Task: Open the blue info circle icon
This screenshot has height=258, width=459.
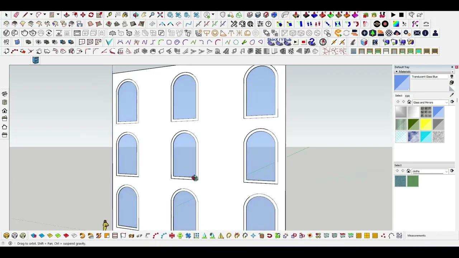Action: pos(425,33)
